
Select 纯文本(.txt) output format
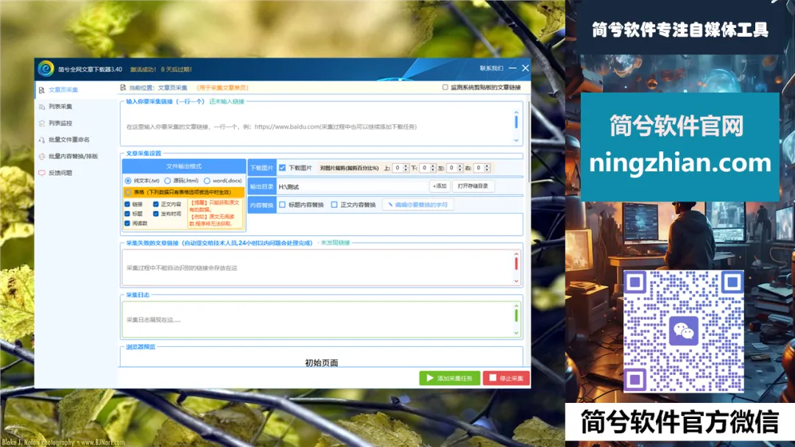[128, 181]
